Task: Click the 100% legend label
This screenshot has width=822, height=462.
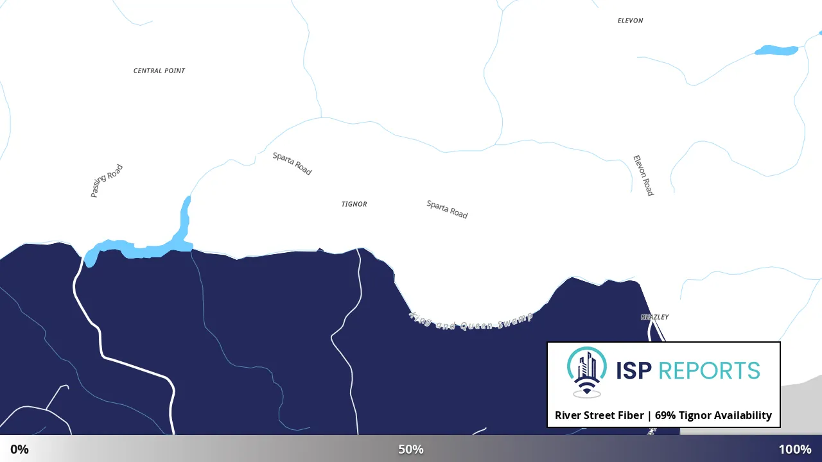Action: click(795, 449)
